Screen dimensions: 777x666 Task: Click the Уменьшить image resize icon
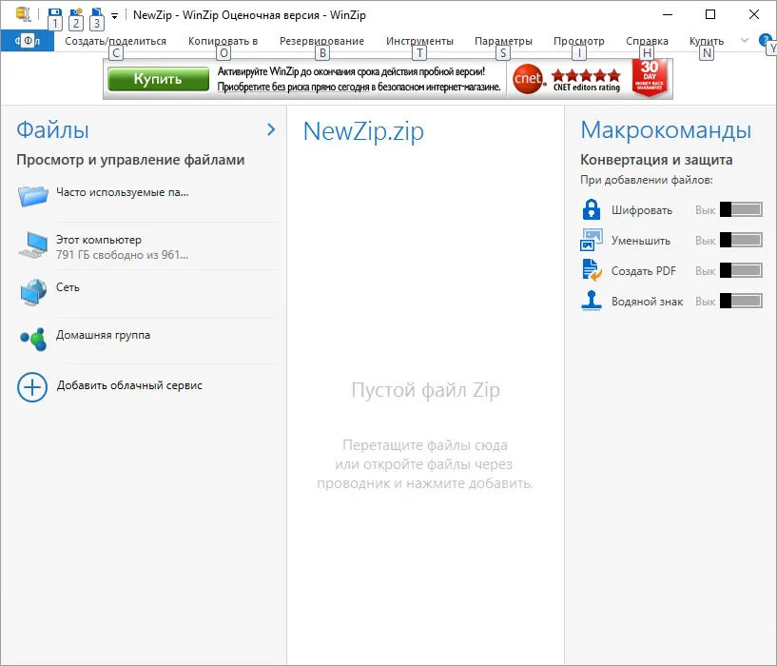(x=592, y=240)
